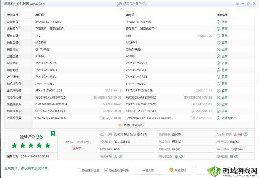Select factory regulatory model A2896
Screen dimensions: 259x178
click(x=40, y=56)
